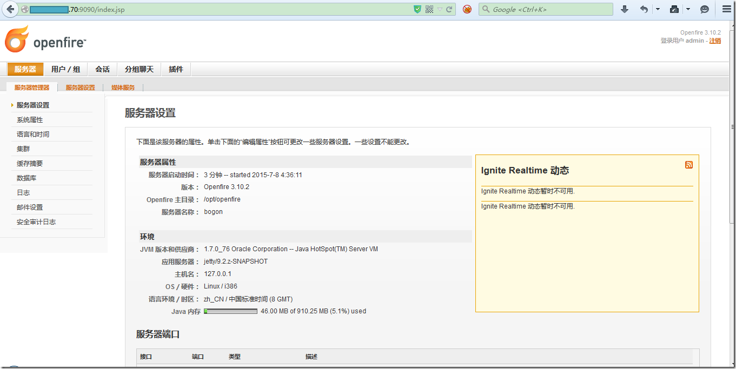Open 数据库 in the sidebar

click(x=26, y=178)
